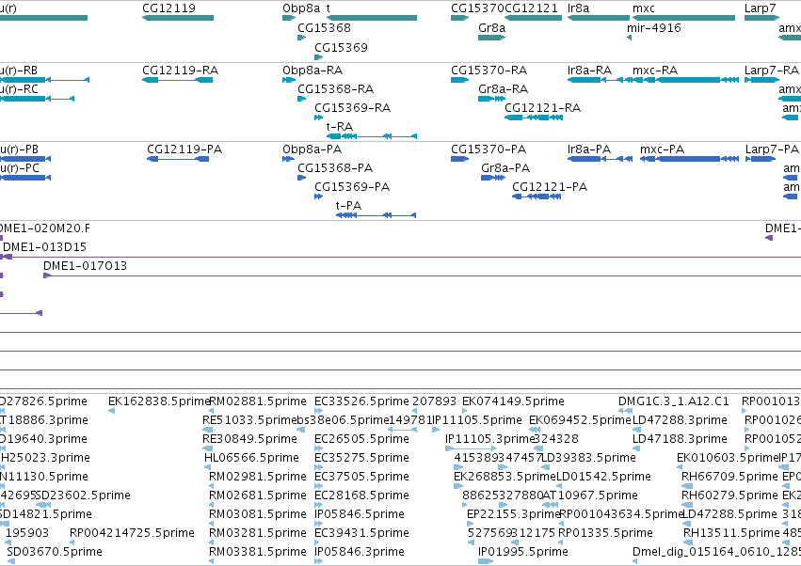
Task: Select the RE30849.5prime EST label
Action: 249,438
